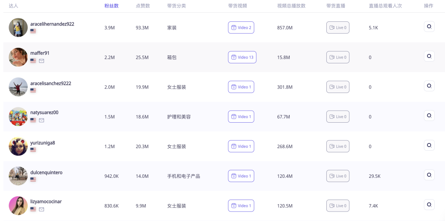
Task: Click profile picture of yurizuniga8
Action: tap(18, 146)
